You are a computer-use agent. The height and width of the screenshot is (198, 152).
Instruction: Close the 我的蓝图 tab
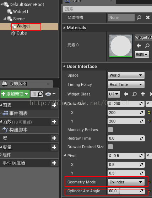[48, 84]
